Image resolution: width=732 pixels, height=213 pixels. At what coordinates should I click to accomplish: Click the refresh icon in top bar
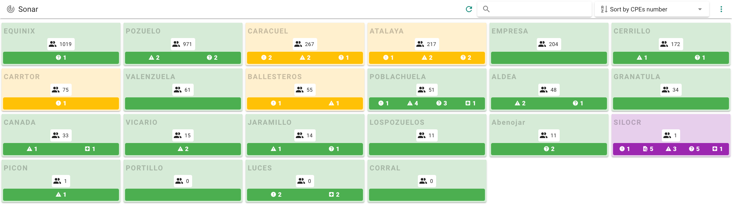[469, 9]
